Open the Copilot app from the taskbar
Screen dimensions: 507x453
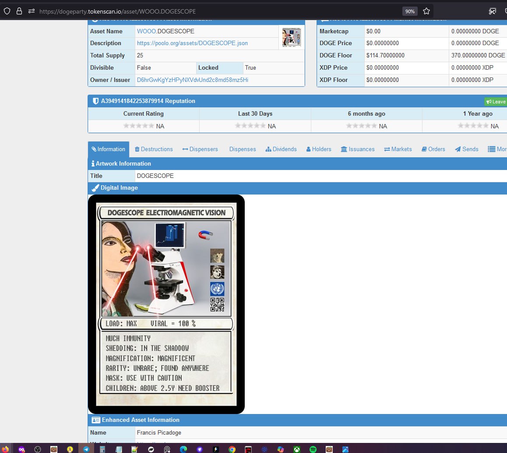coord(281,449)
